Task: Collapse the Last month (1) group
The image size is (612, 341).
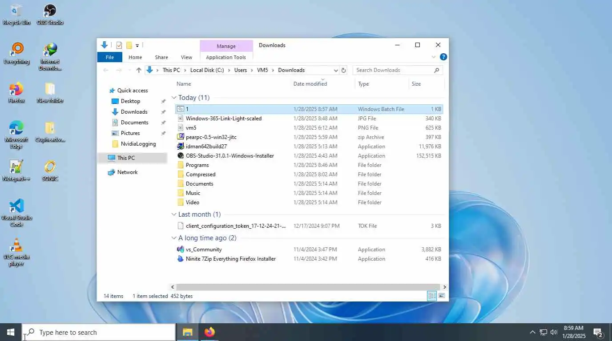Action: click(174, 214)
